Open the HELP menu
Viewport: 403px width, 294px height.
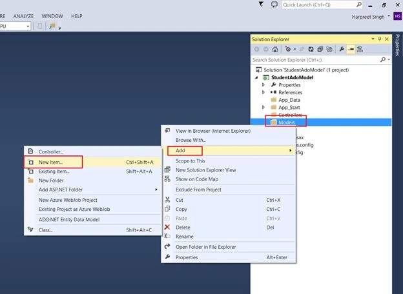point(77,16)
